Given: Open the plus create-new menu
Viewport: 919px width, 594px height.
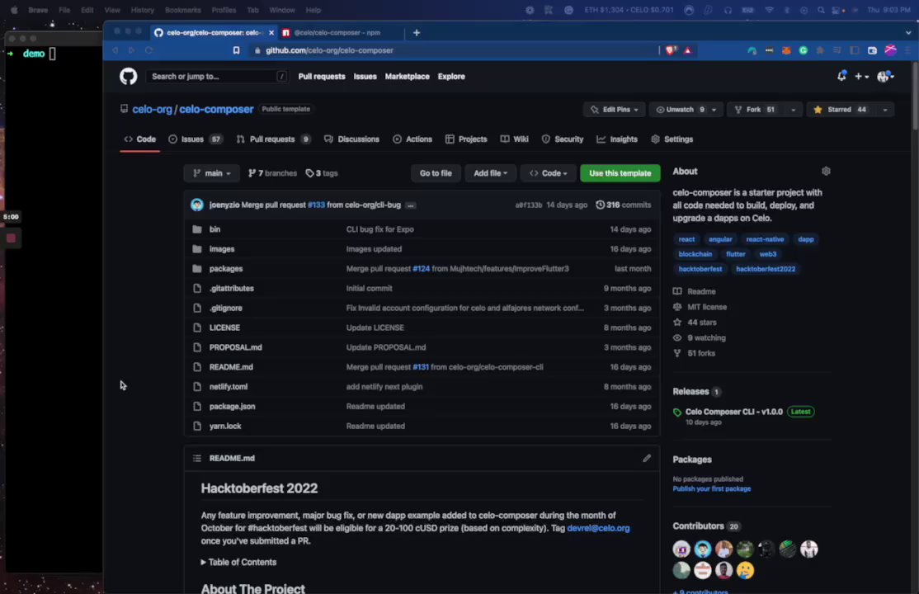Looking at the screenshot, I should pyautogui.click(x=861, y=76).
